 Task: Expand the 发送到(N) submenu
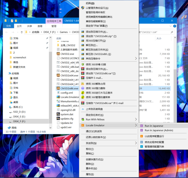(136, 143)
